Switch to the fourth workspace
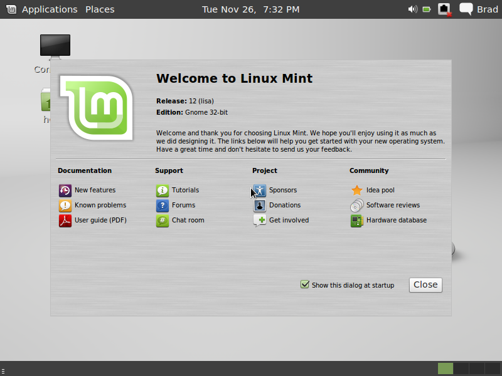 pyautogui.click(x=493, y=368)
